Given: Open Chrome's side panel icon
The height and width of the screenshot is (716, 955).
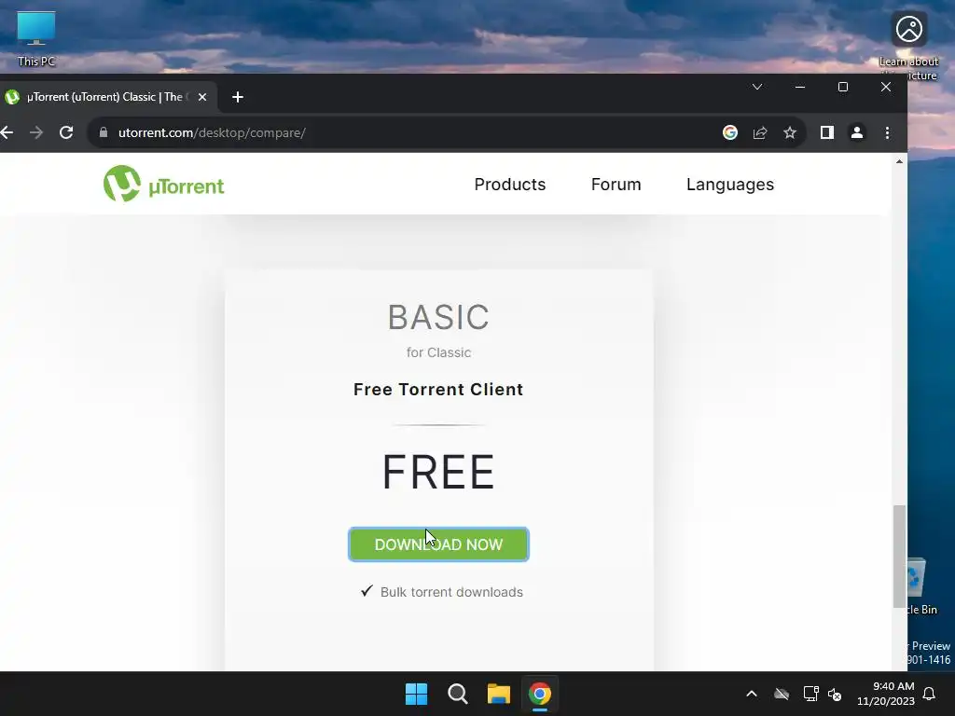Looking at the screenshot, I should coord(826,132).
